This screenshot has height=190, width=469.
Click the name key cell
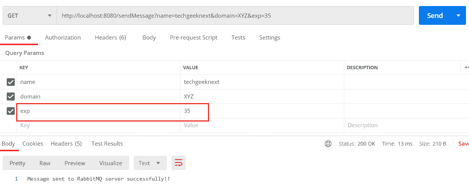click(x=98, y=82)
